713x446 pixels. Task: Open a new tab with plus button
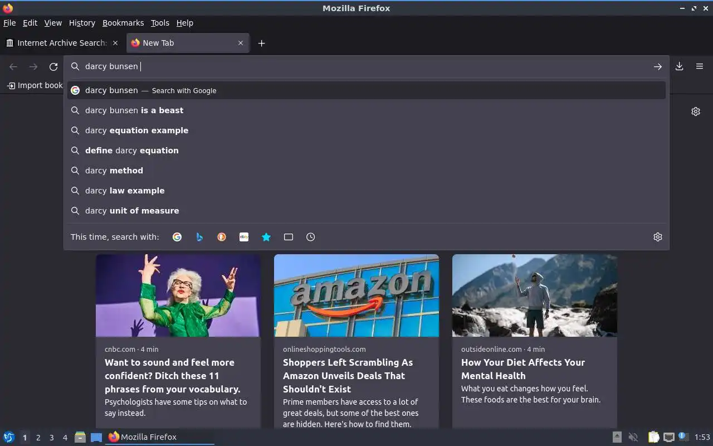(261, 43)
